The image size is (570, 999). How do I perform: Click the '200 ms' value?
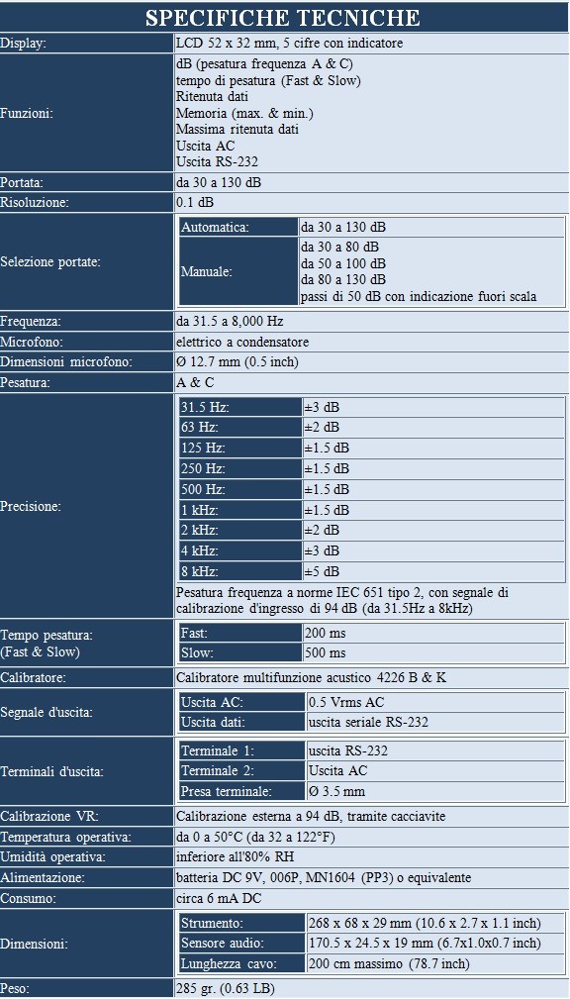pos(326,634)
